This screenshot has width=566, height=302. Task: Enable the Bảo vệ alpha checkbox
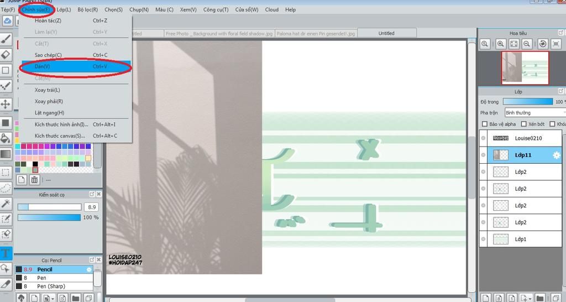[x=485, y=124]
